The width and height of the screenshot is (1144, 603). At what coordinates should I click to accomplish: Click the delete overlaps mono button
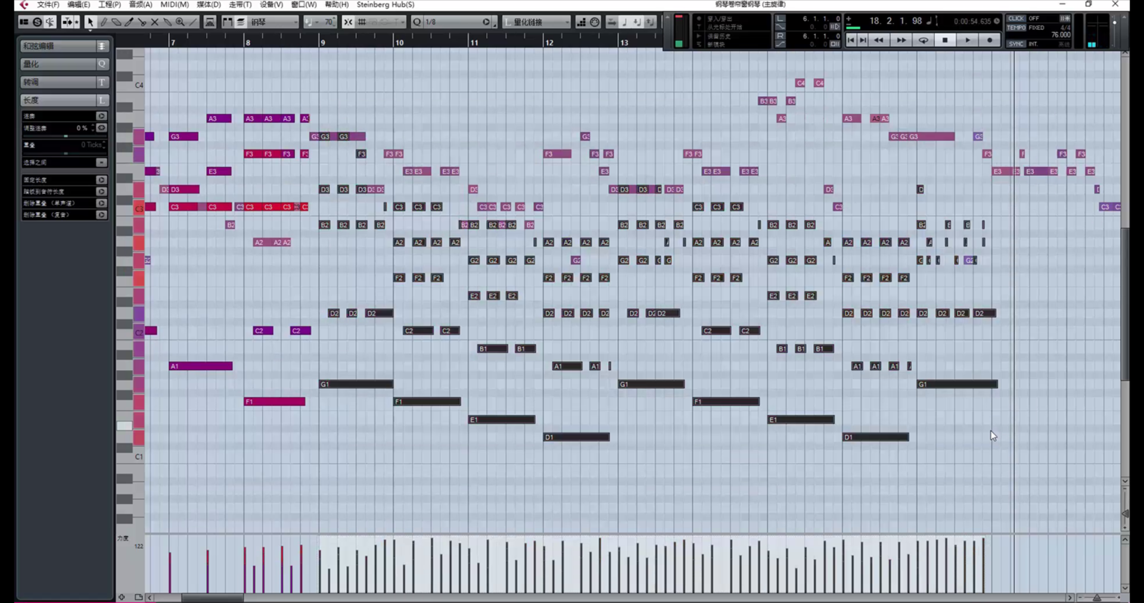pyautogui.click(x=101, y=203)
